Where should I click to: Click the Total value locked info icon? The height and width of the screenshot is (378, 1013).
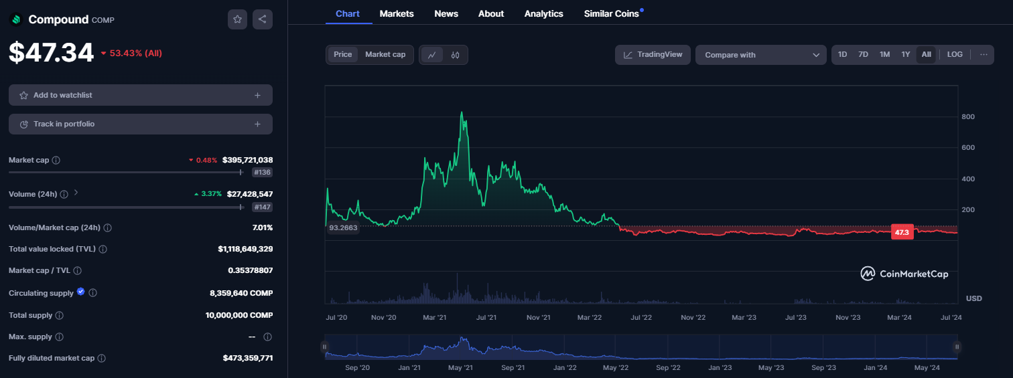[x=103, y=249]
